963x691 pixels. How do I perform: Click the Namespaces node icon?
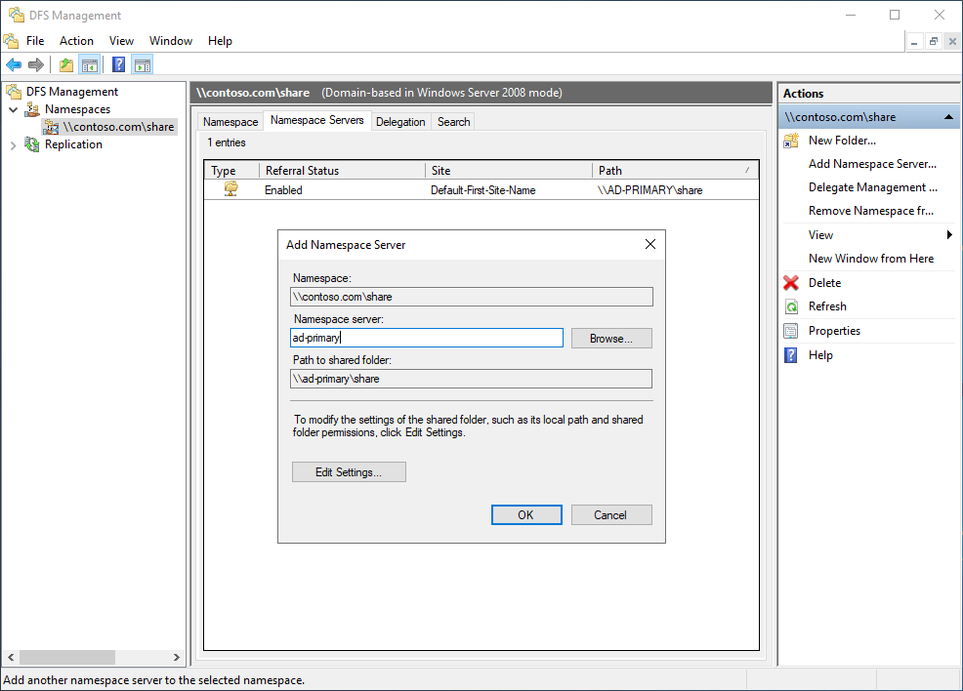(x=32, y=109)
